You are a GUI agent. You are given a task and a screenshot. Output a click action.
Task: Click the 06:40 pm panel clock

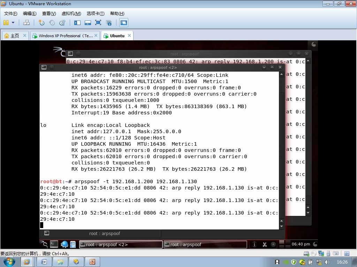301,244
